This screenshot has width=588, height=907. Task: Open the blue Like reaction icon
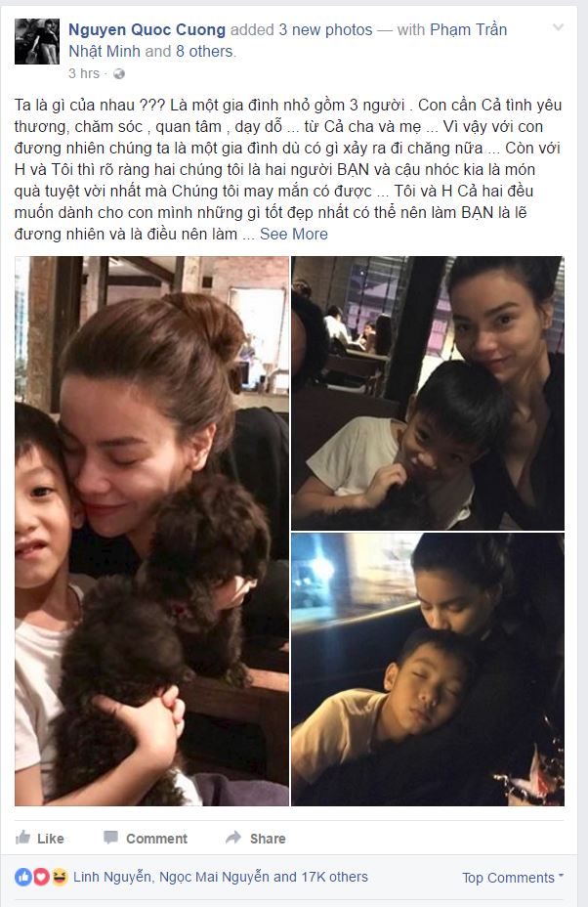coord(23,877)
